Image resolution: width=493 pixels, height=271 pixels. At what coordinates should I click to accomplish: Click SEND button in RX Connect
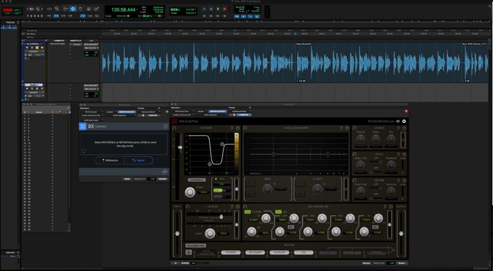pos(127,179)
